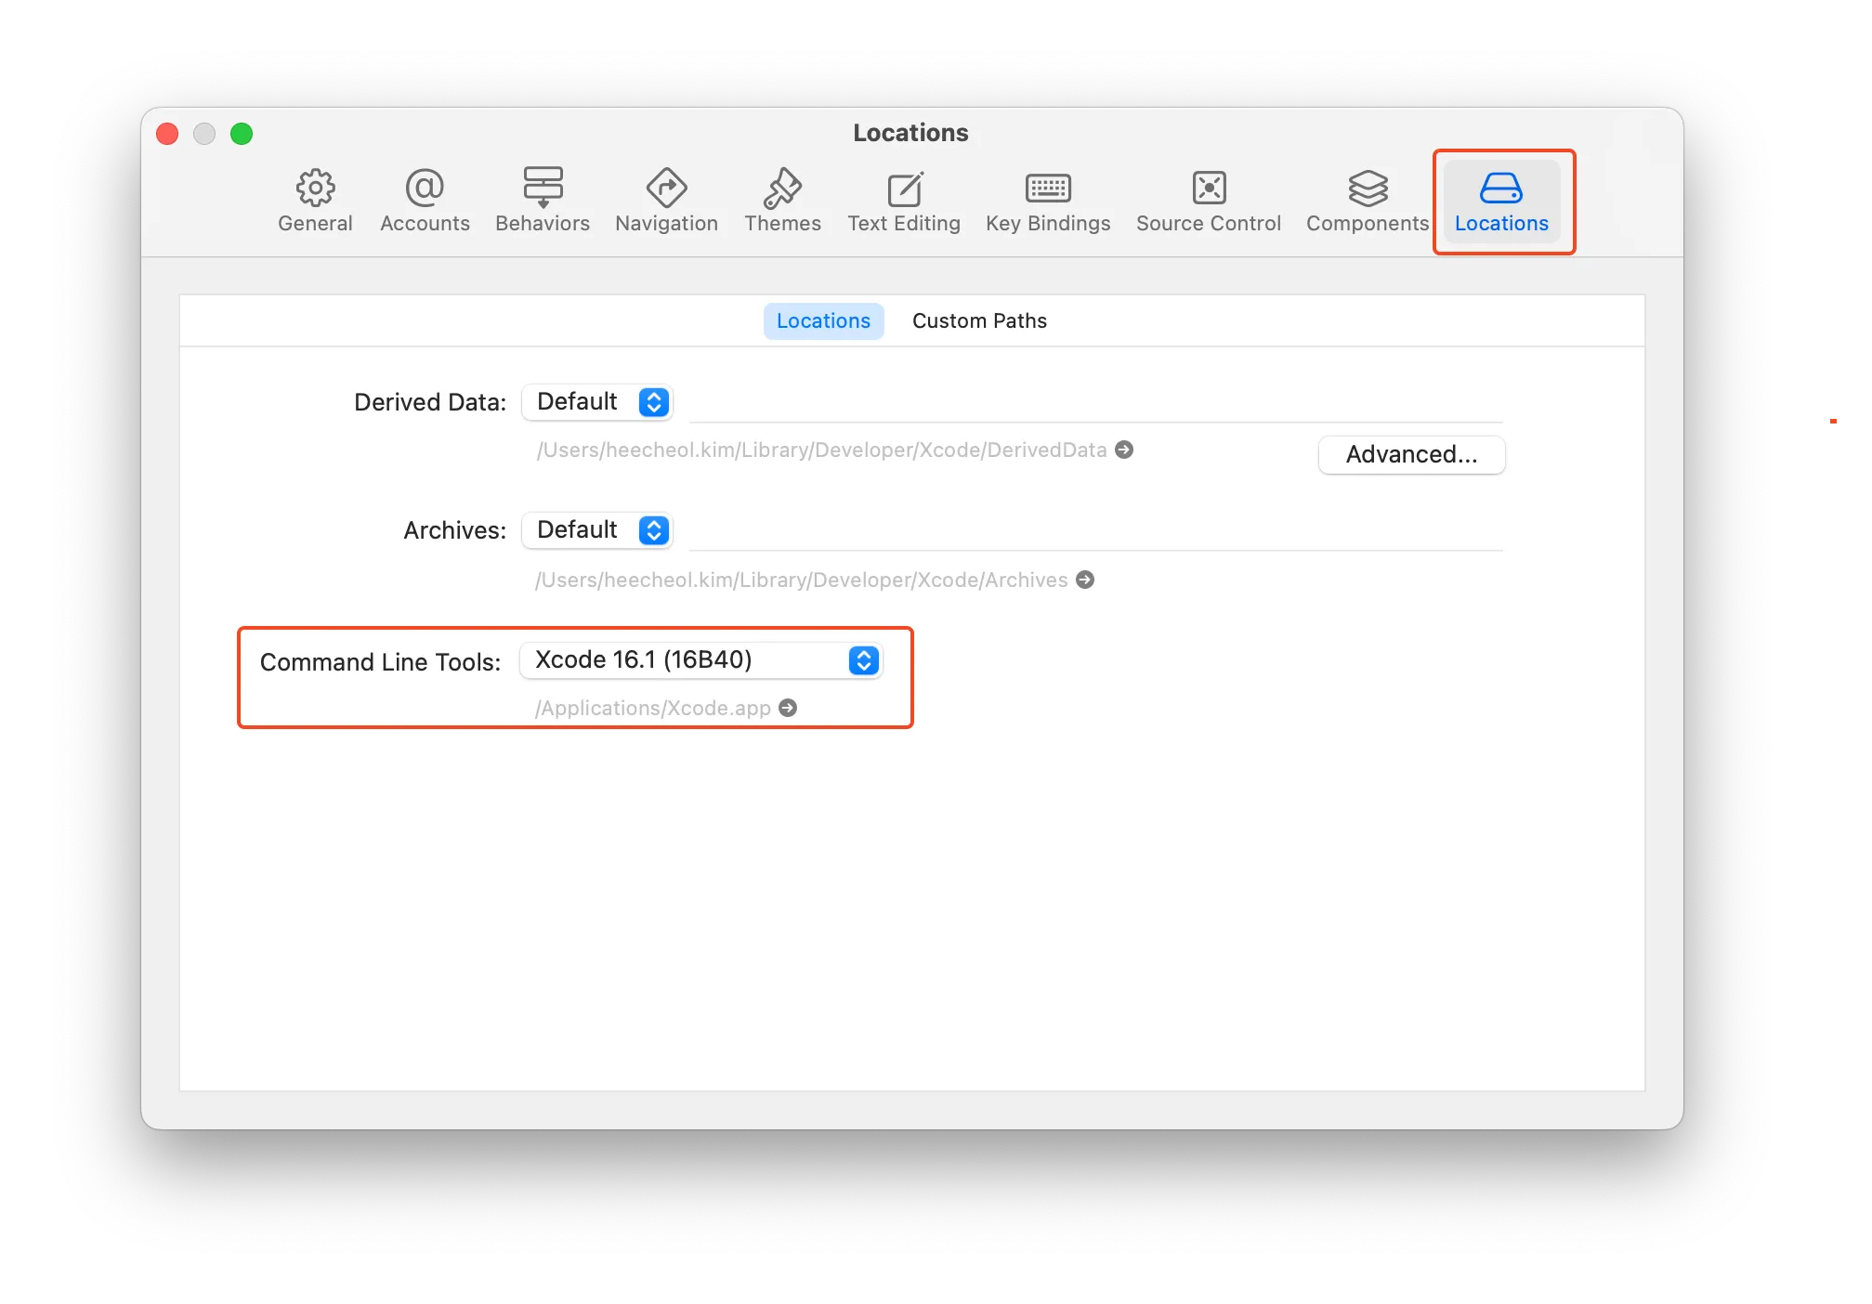Expand the Archives location dropdown

pos(597,530)
